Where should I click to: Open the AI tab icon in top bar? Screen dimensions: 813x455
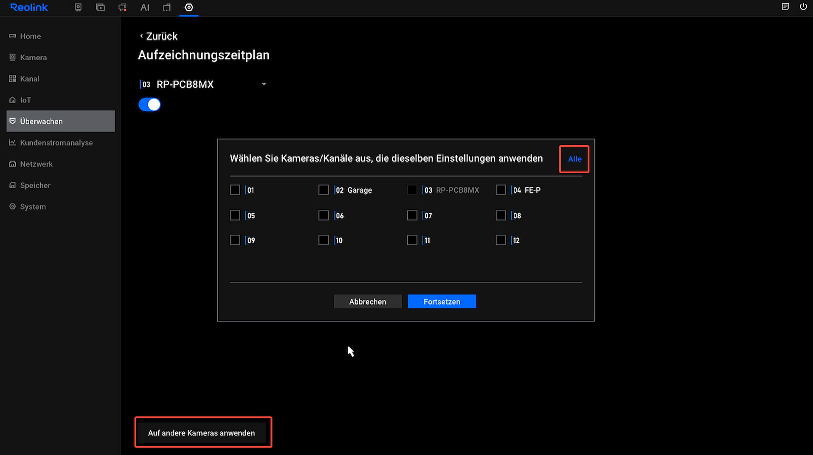(x=145, y=7)
